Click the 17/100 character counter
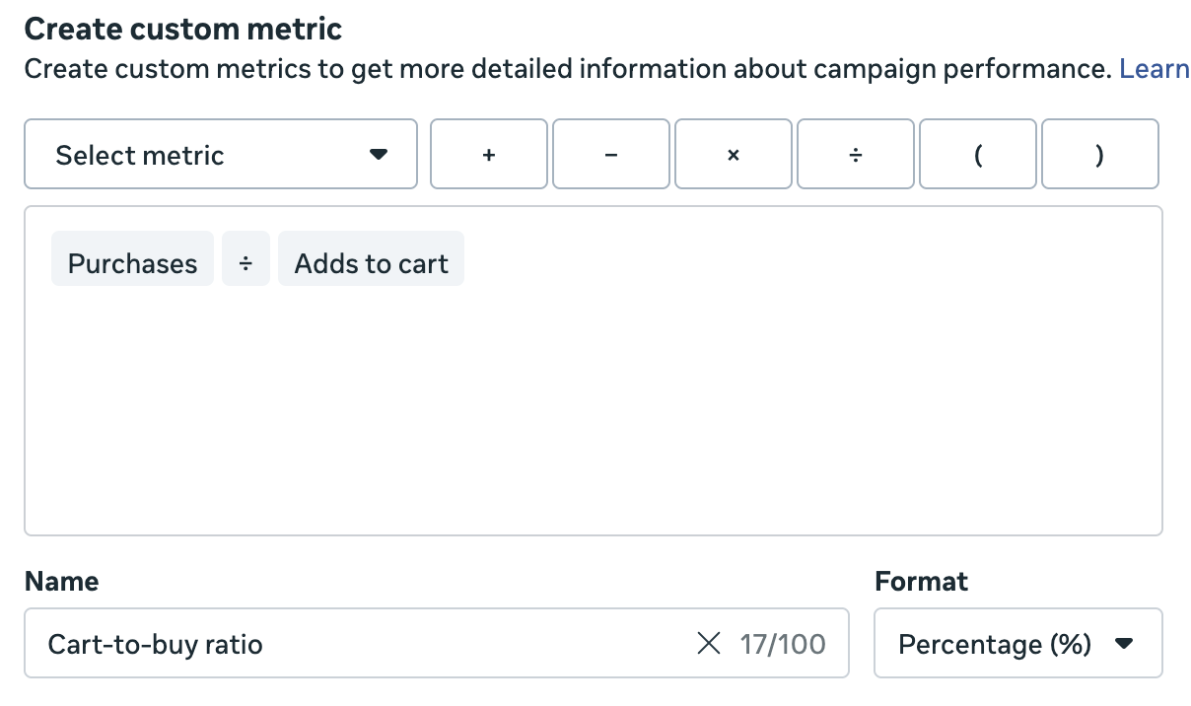1191x706 pixels. tap(782, 644)
